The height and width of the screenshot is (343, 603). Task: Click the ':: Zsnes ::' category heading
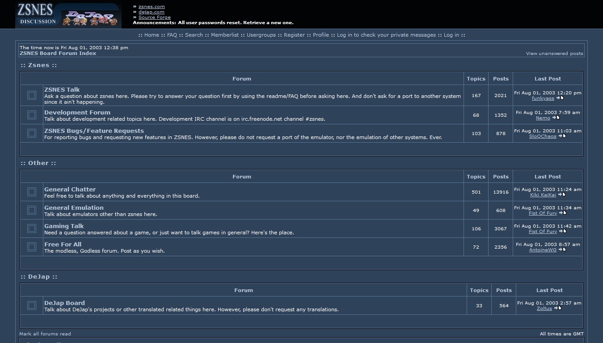(x=39, y=65)
